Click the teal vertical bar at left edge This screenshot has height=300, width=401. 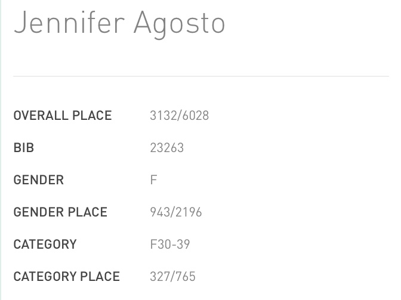pyautogui.click(x=1, y=150)
